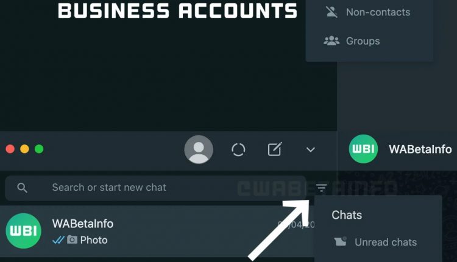The width and height of the screenshot is (457, 262).
Task: Click WABetaInfo name in conversation header
Action: tap(420, 149)
